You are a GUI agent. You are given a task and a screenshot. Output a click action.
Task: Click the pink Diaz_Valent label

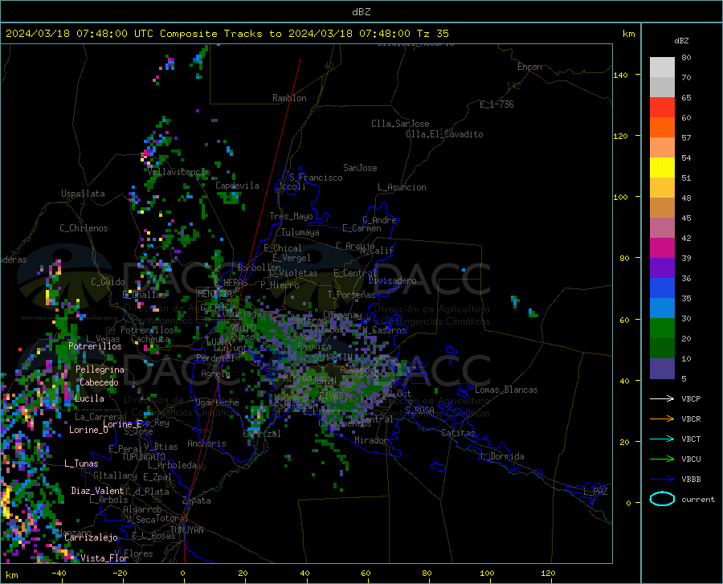tap(97, 491)
